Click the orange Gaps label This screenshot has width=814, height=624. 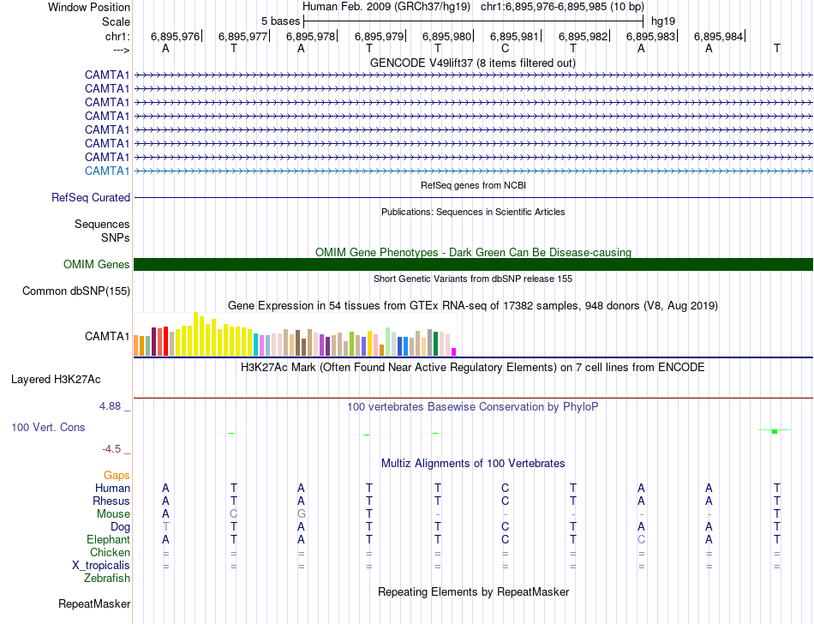pos(117,475)
